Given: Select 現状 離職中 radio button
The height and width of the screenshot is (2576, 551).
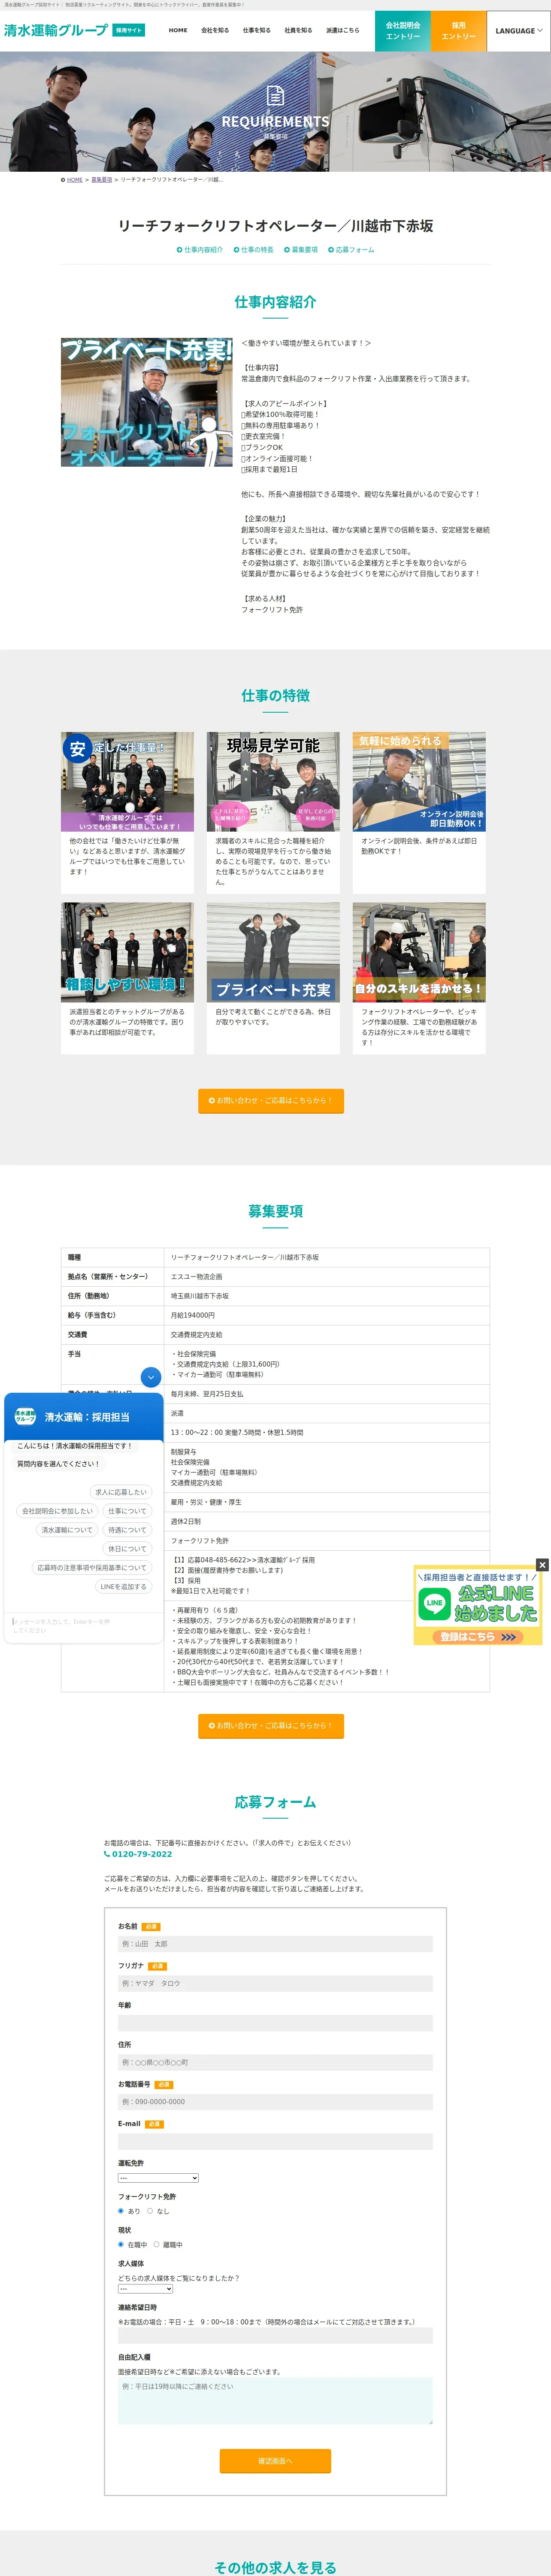Looking at the screenshot, I should pyautogui.click(x=156, y=2245).
